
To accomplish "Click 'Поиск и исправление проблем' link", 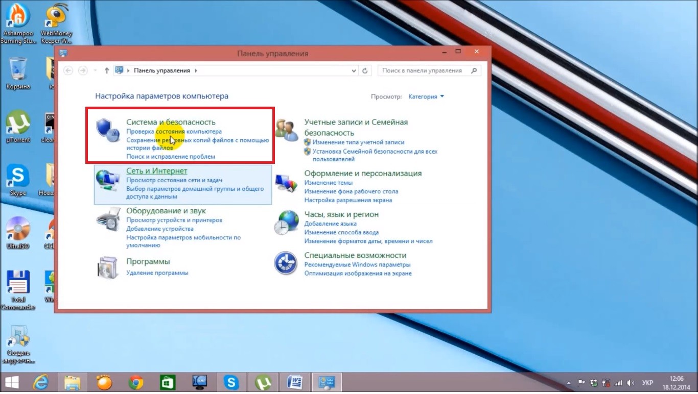I will tap(171, 157).
